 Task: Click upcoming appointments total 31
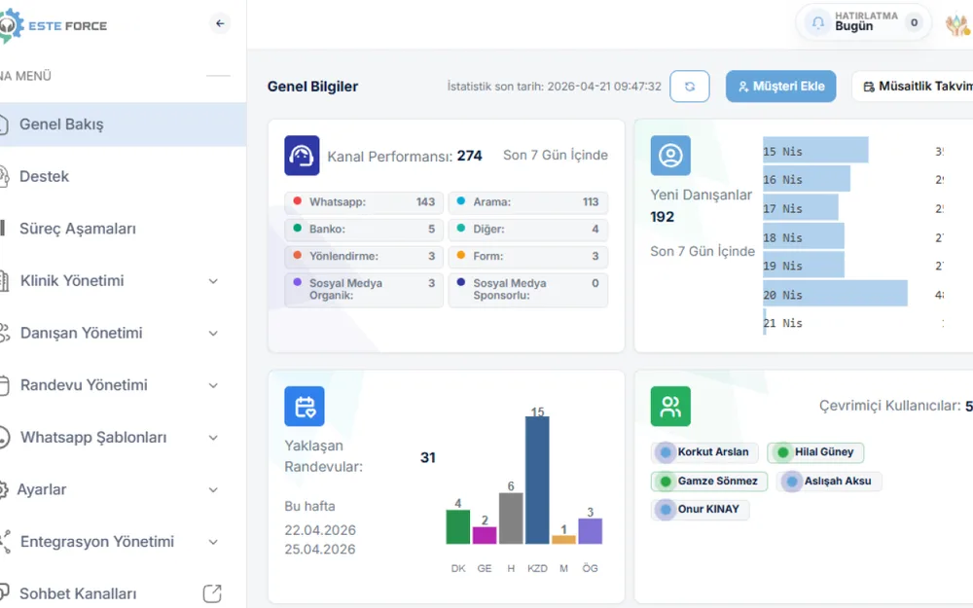(x=427, y=458)
